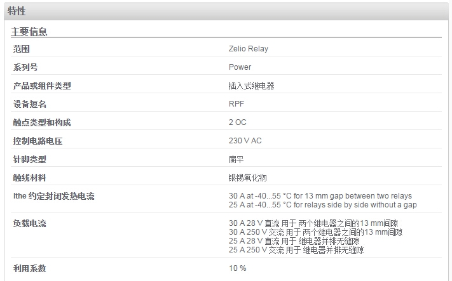
Task: Click the 系列号 row label
Action: coord(25,67)
